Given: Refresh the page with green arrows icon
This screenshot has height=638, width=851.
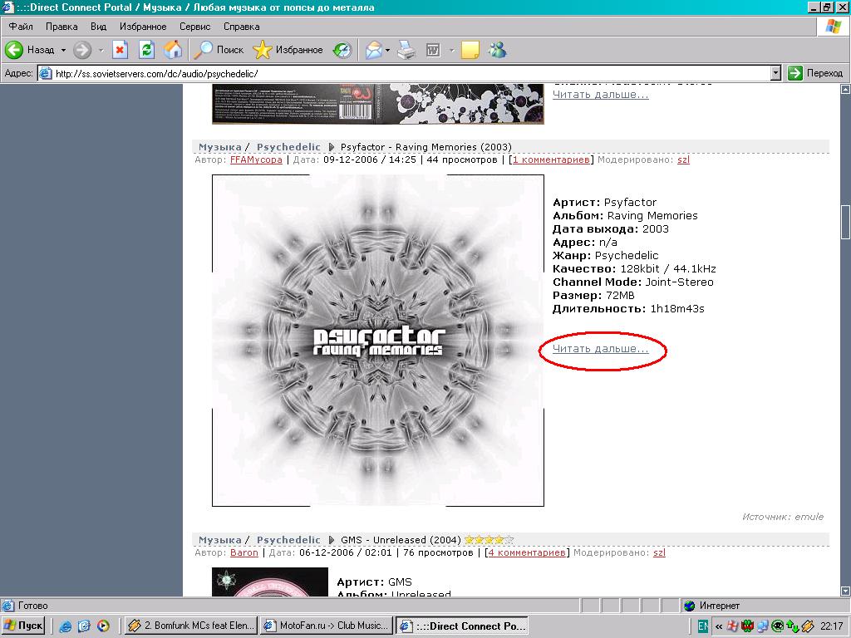Looking at the screenshot, I should tap(146, 50).
